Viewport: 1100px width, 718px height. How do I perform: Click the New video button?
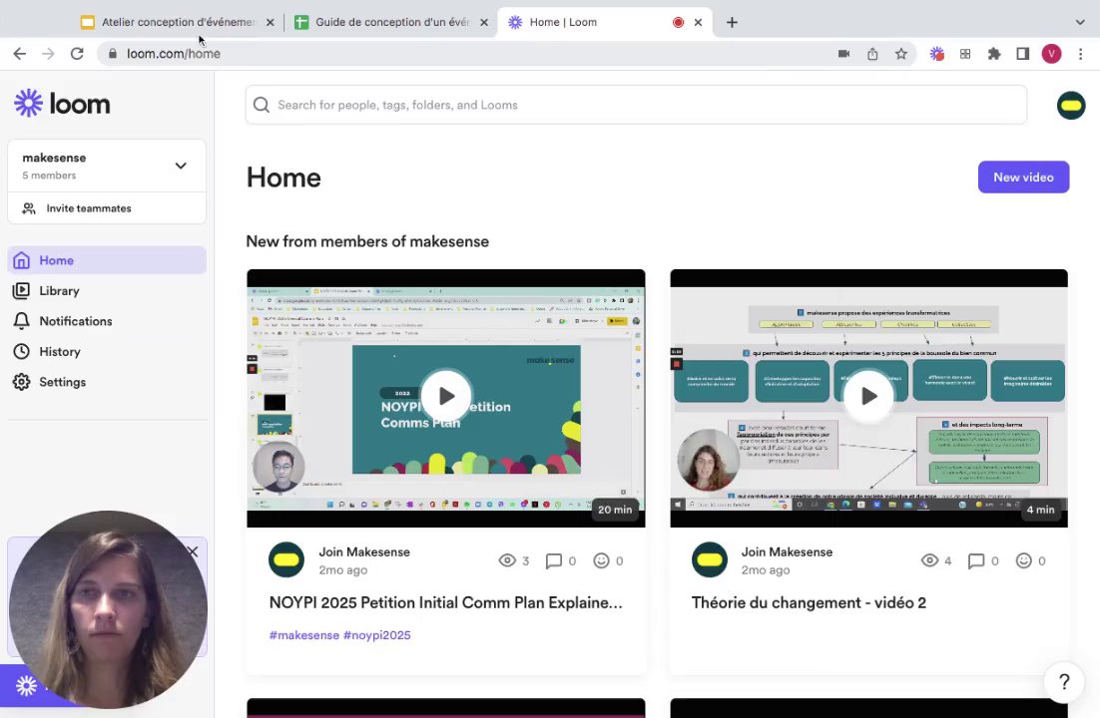pos(1023,178)
